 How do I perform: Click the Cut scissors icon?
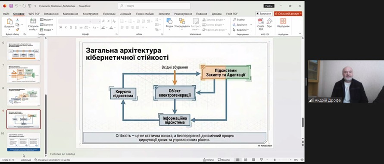(17, 20)
